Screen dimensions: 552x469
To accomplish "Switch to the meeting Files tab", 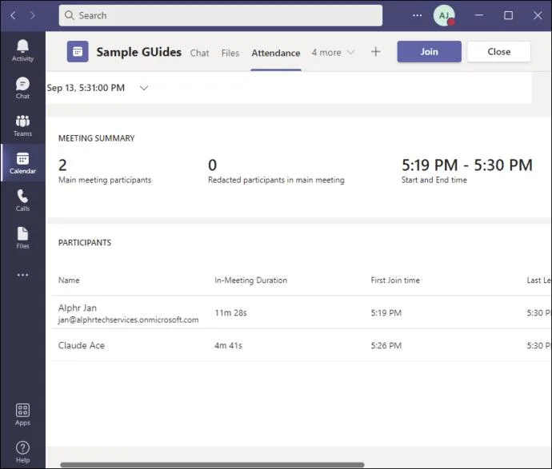I will 230,53.
